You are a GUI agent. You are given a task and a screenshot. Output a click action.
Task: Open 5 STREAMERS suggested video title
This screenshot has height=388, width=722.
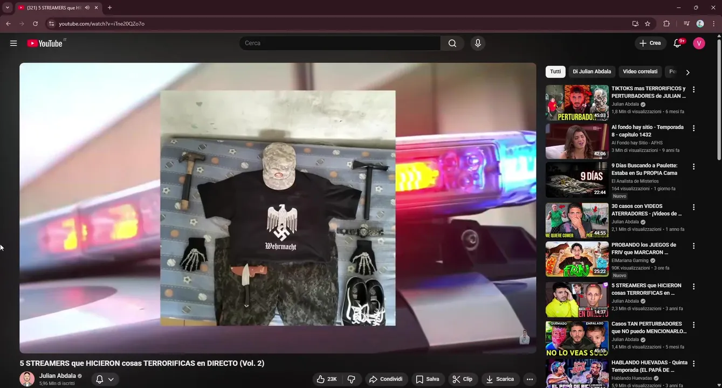pos(647,289)
